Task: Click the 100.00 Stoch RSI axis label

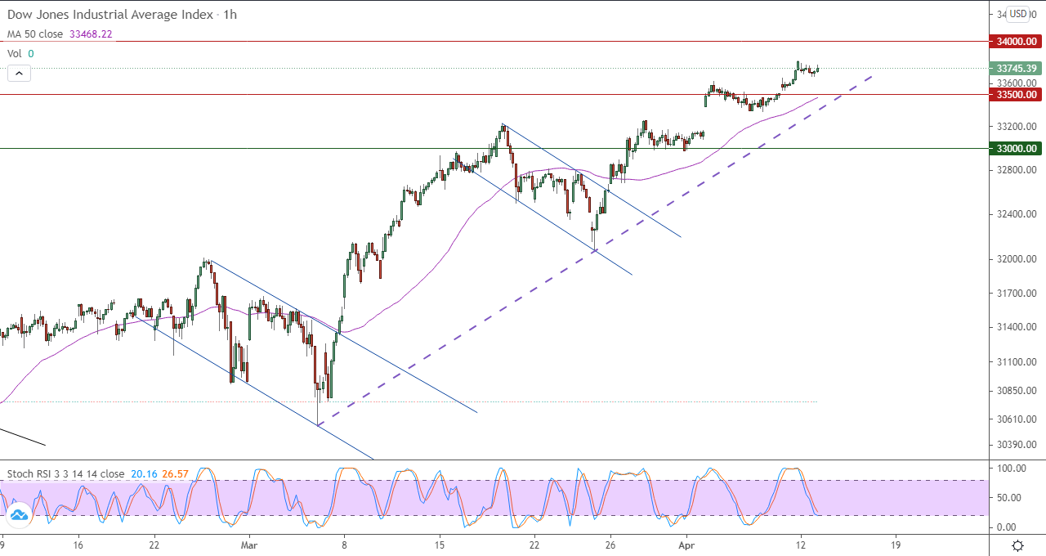Action: 1010,469
